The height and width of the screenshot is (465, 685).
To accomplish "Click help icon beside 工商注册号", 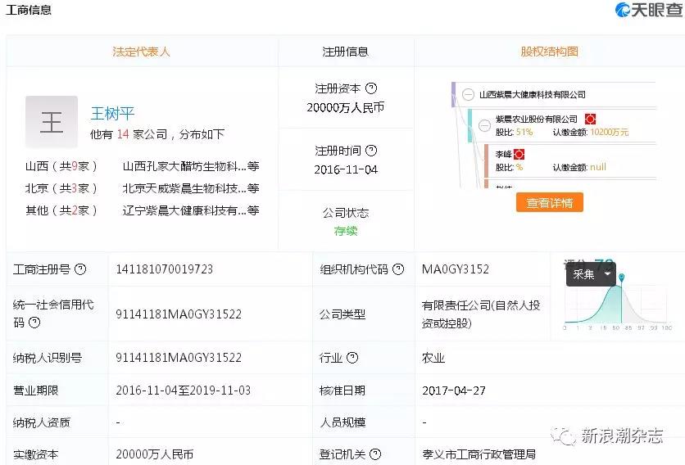I will tap(80, 269).
